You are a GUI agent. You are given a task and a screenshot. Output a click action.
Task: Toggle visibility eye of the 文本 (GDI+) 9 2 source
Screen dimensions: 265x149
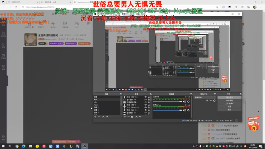click(145, 107)
